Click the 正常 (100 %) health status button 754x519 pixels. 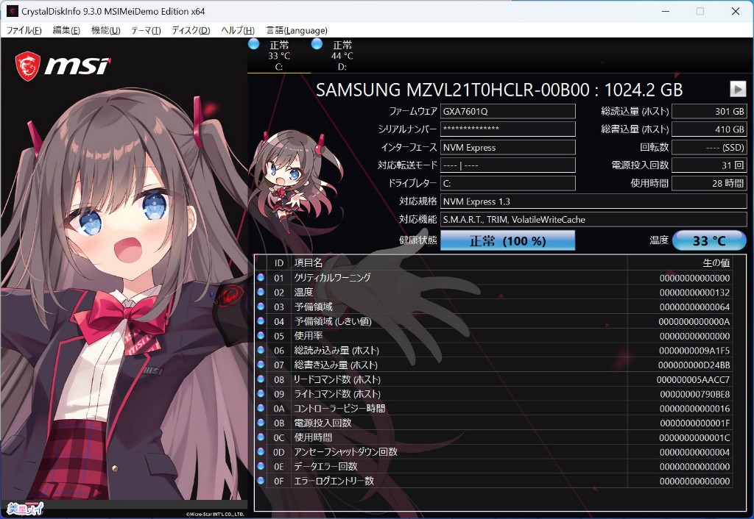click(507, 240)
